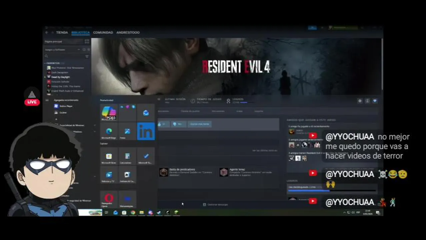The height and width of the screenshot is (240, 426).
Task: Open the Tienda de puntos tab
Action: click(x=190, y=111)
